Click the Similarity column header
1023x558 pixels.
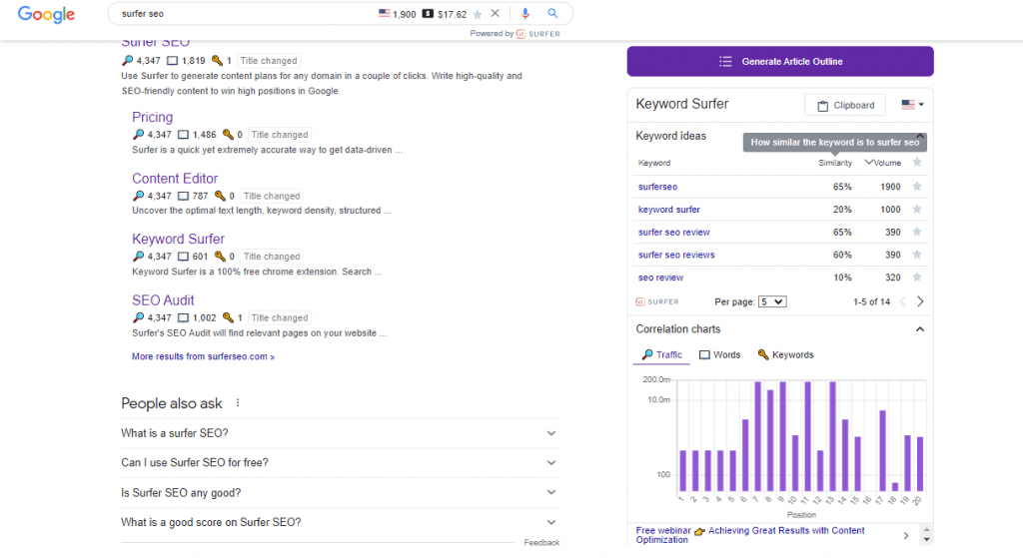pyautogui.click(x=835, y=163)
